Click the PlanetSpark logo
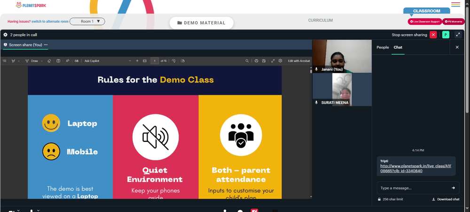This screenshot has height=212, width=470. pos(31,5)
